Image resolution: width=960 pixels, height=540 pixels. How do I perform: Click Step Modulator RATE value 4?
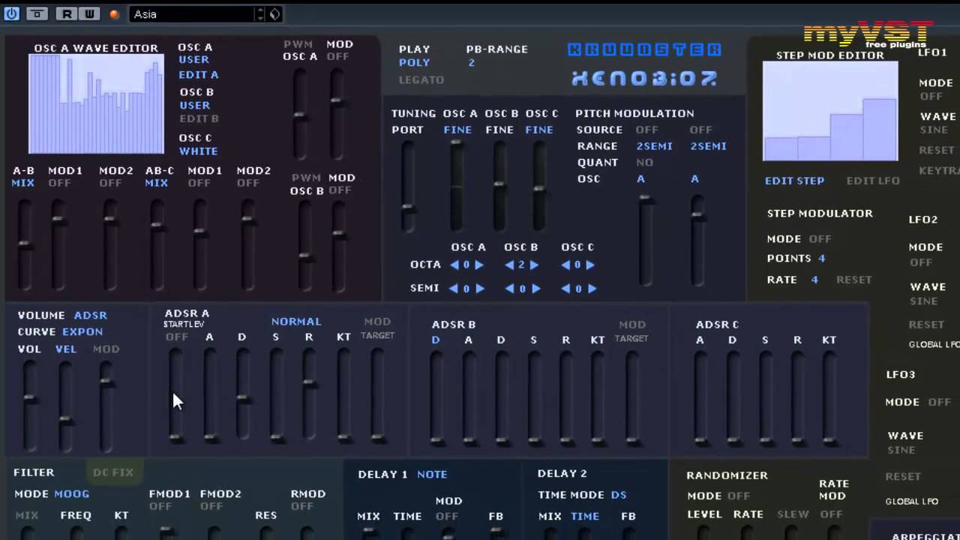coord(814,280)
